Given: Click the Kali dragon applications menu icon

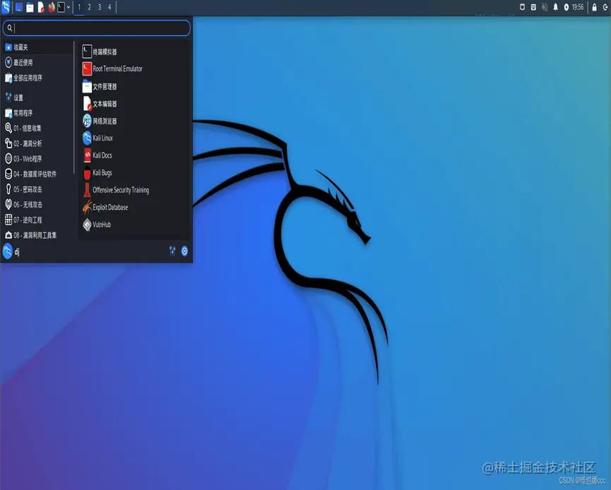Looking at the screenshot, I should (6, 7).
